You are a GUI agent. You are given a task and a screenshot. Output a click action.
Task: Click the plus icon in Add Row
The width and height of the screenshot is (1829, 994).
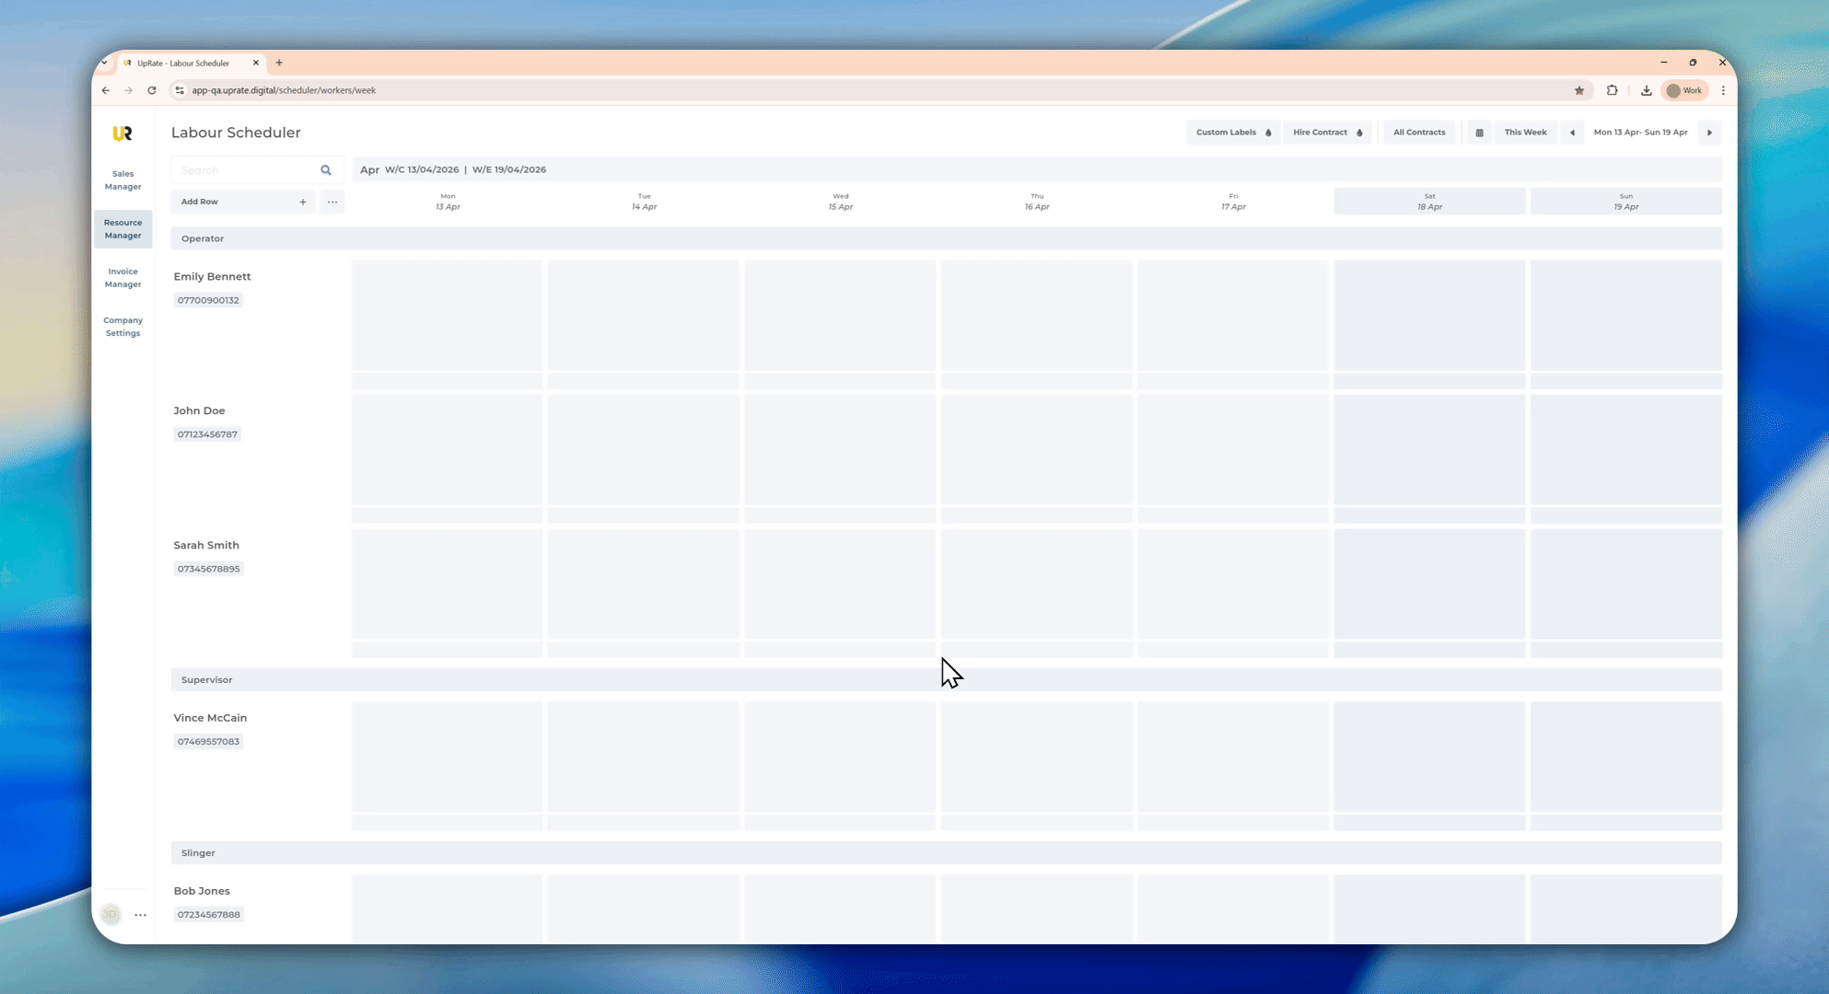(x=302, y=202)
